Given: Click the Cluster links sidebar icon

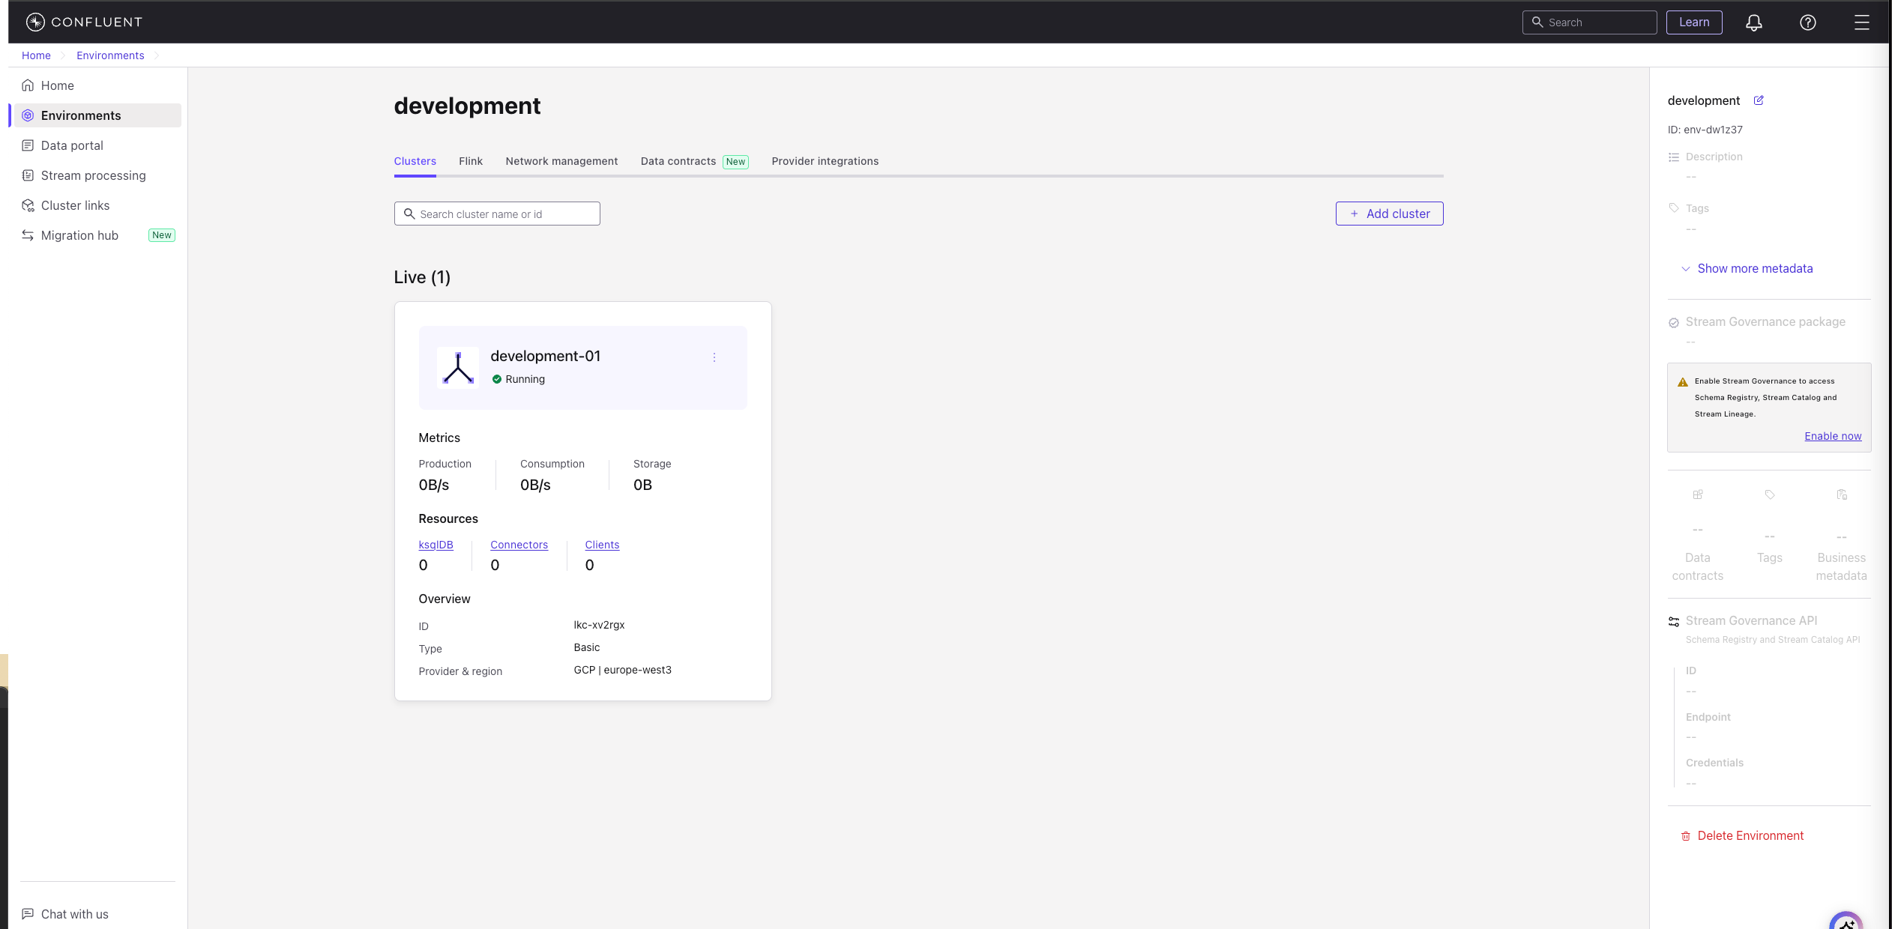Looking at the screenshot, I should pyautogui.click(x=28, y=205).
